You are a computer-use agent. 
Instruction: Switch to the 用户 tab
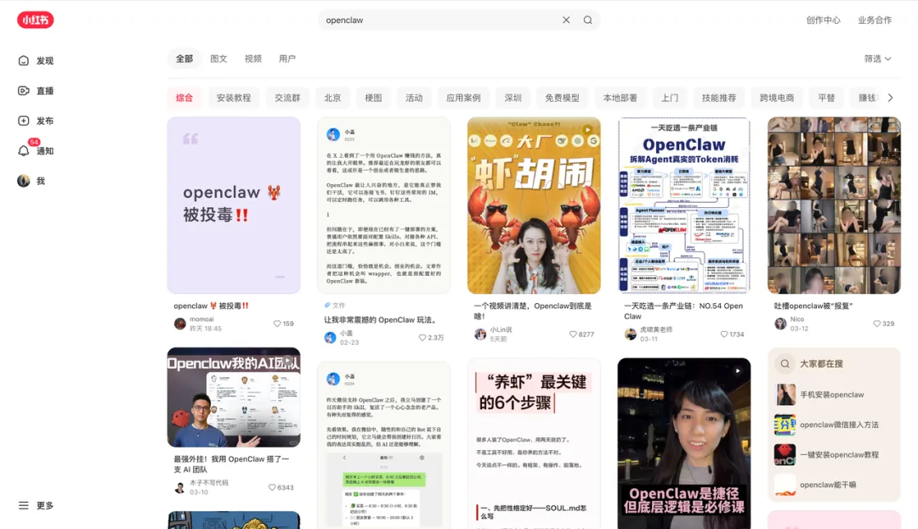click(x=287, y=59)
